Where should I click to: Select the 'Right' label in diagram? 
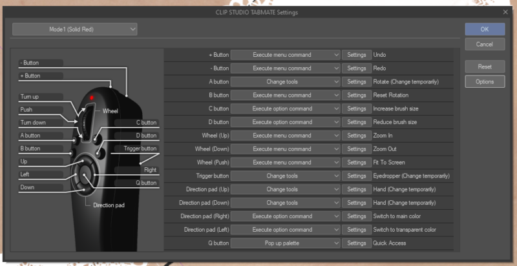coord(137,170)
